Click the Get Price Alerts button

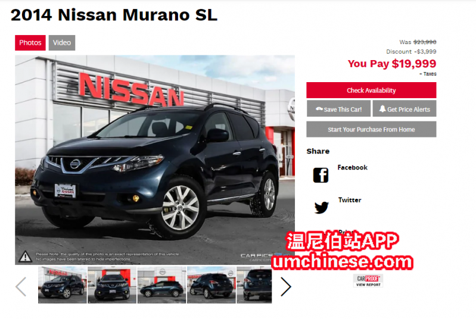(405, 109)
